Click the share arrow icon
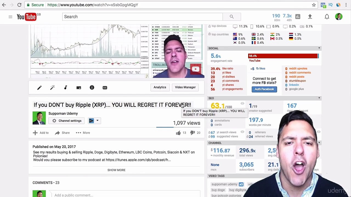Image resolution: width=351 pixels, height=197 pixels. point(57,133)
